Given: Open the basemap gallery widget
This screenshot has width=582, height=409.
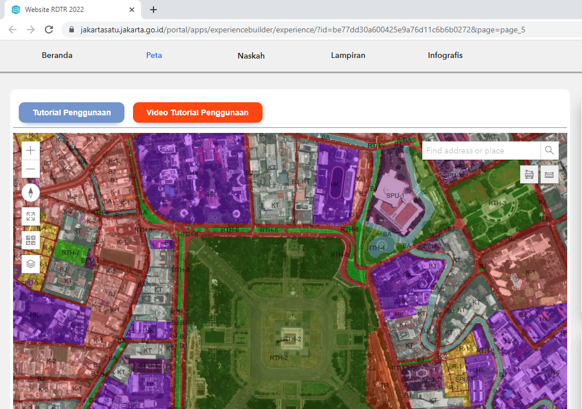Looking at the screenshot, I should [31, 240].
